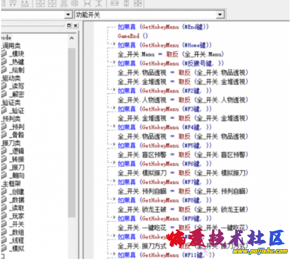Close the left project tree panel
The width and height of the screenshot is (290, 261).
76,25
